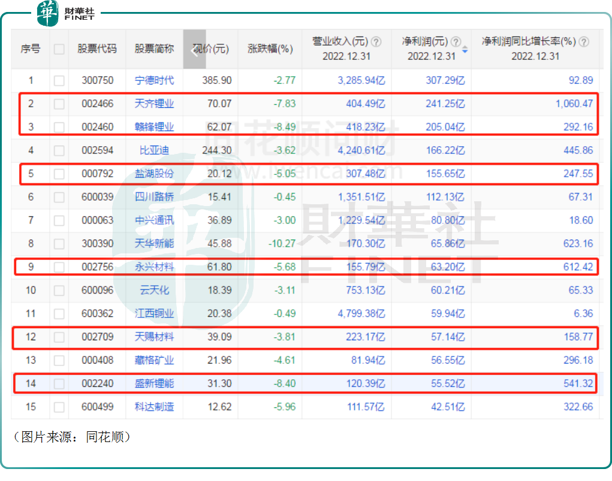The image size is (612, 481).
Task: Click the net profit value 42.51亿
Action: 448,407
